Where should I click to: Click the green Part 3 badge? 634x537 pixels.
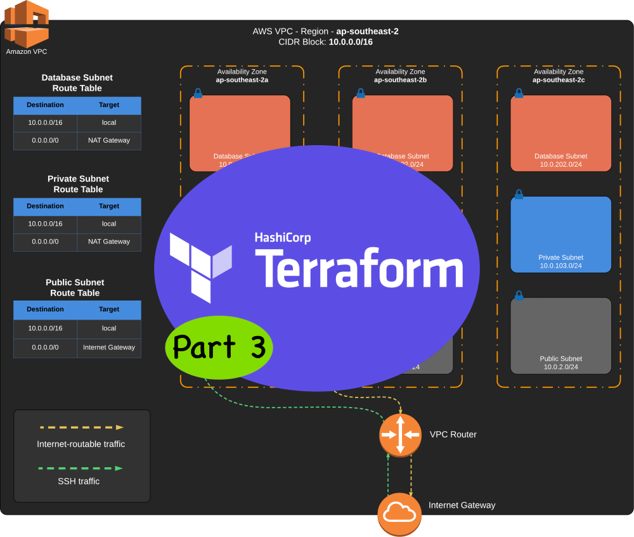click(219, 347)
